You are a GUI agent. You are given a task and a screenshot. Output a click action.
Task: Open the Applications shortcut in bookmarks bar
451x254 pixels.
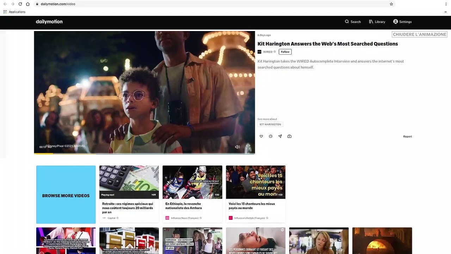tap(14, 12)
